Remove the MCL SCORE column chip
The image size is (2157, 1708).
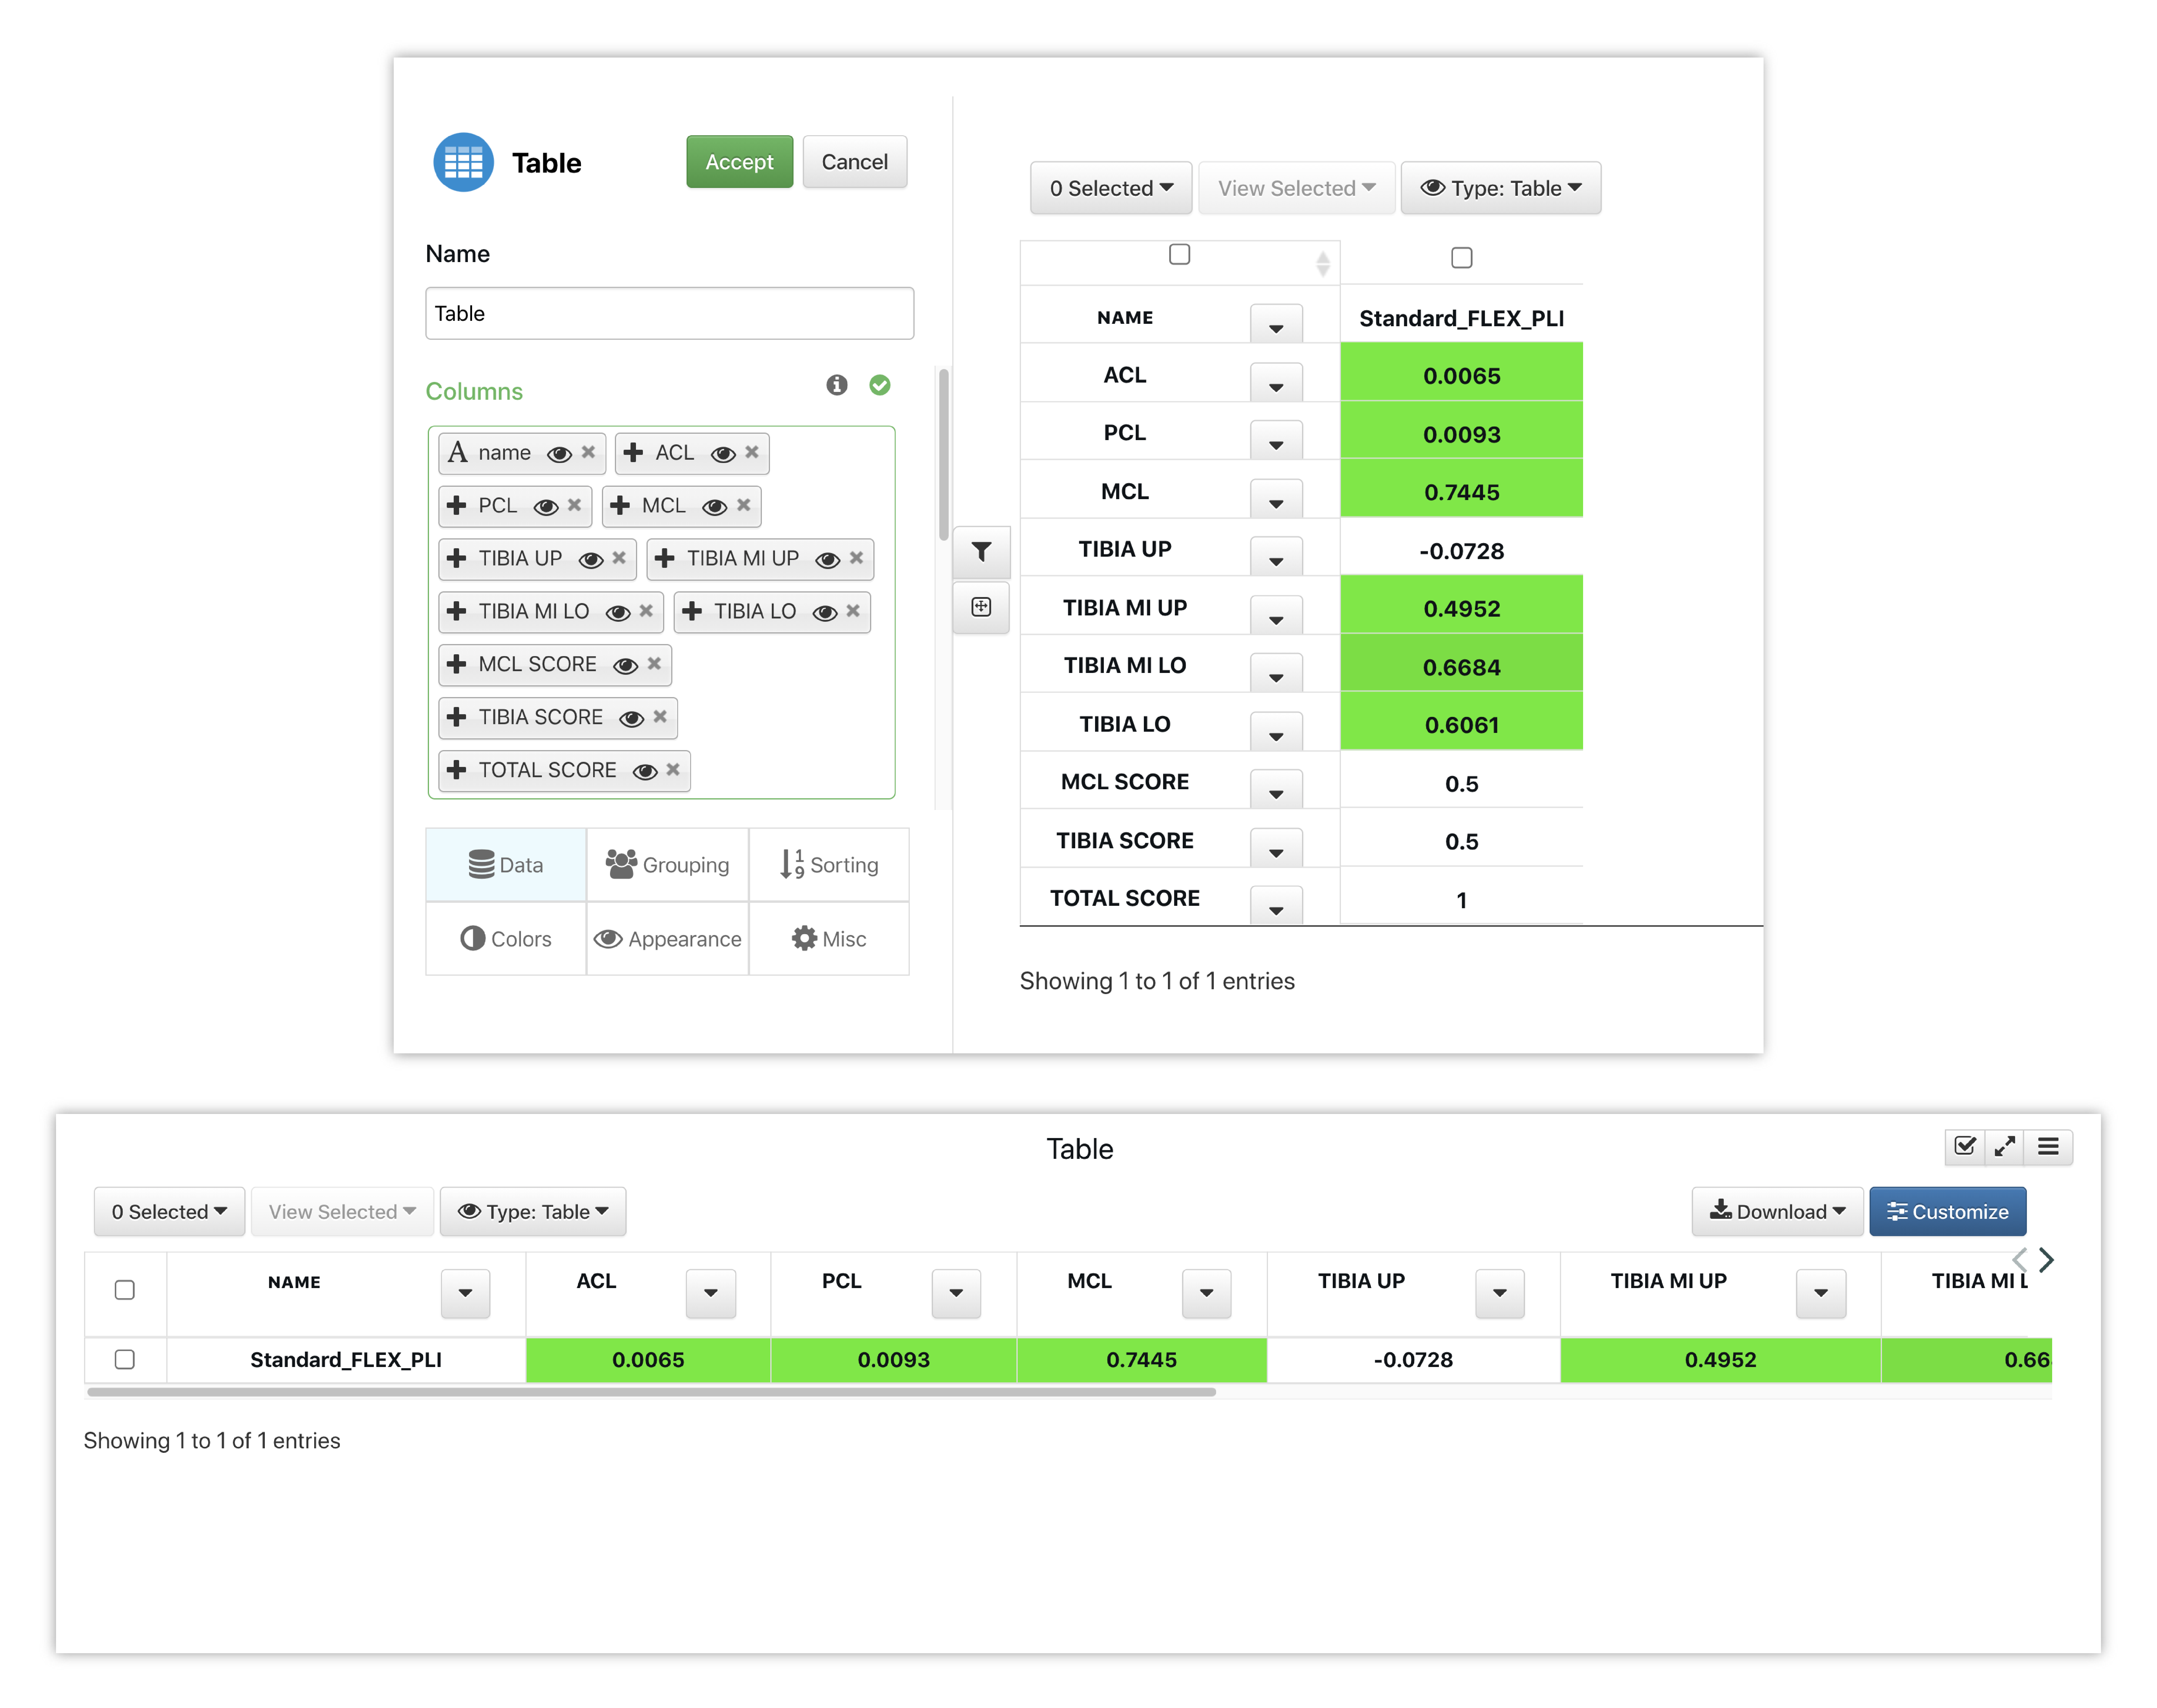click(x=654, y=664)
